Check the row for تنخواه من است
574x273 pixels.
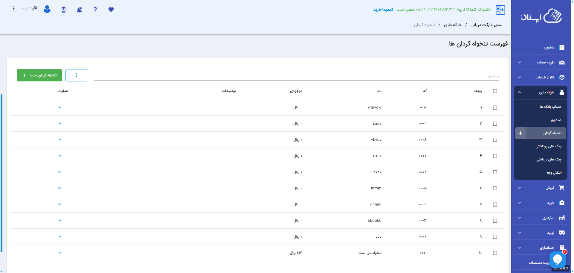pyautogui.click(x=495, y=253)
